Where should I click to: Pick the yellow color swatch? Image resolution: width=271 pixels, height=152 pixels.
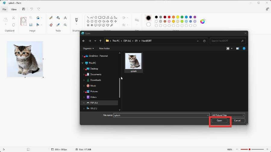(x=178, y=17)
